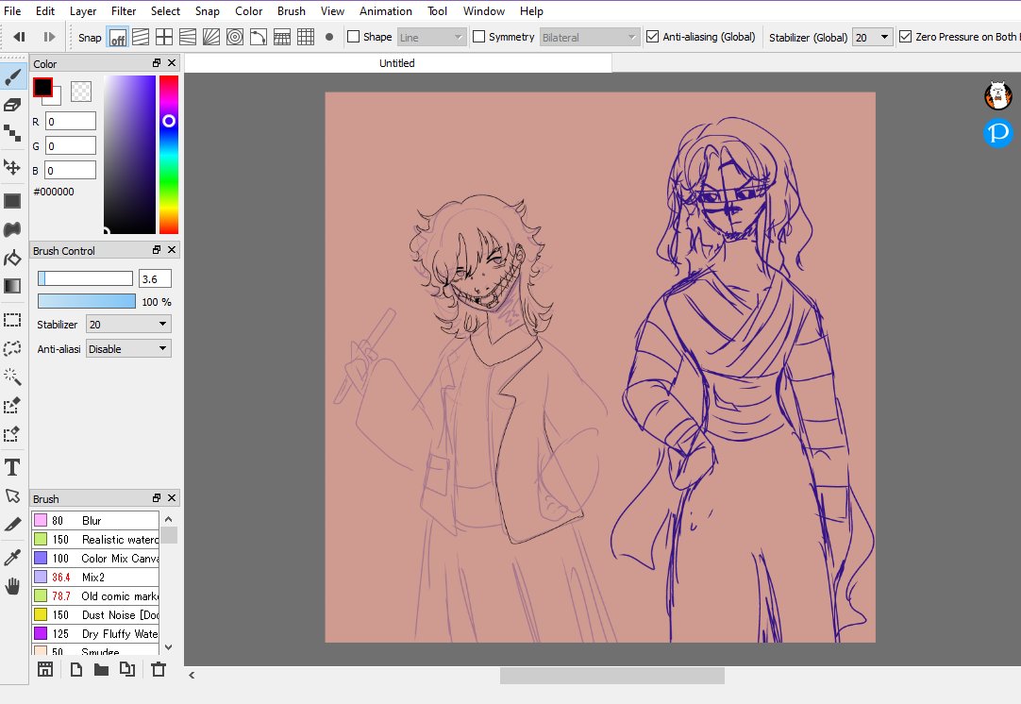This screenshot has width=1021, height=704.
Task: Enable the crisscross grid snap
Action: pos(164,37)
